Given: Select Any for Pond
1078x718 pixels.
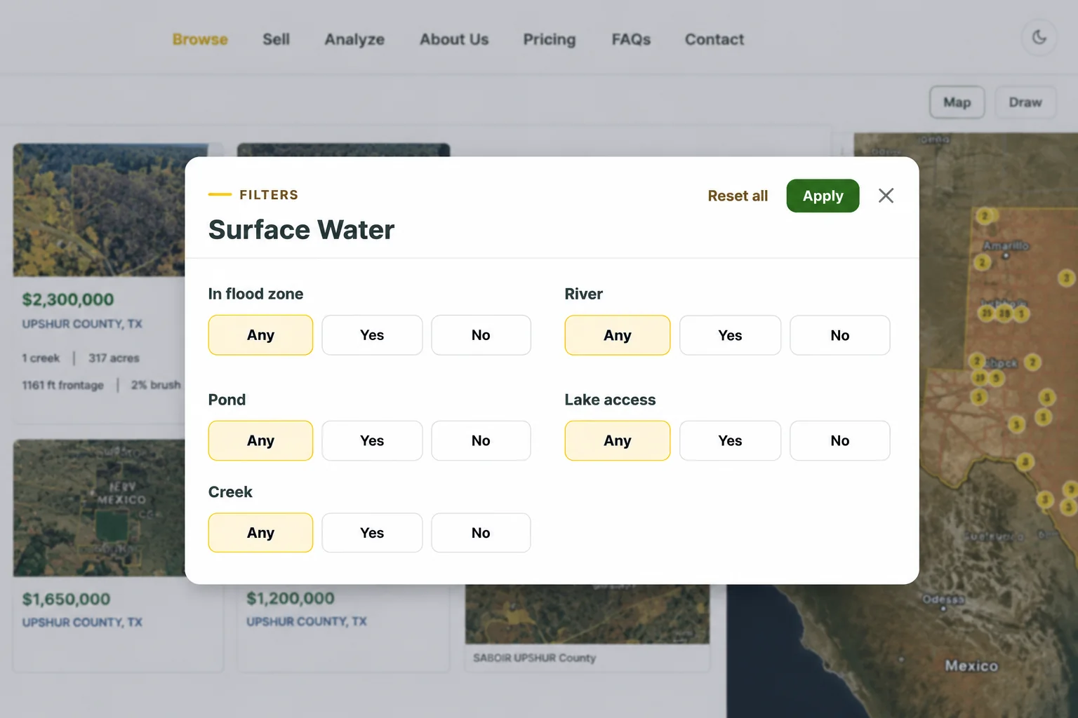Looking at the screenshot, I should [x=260, y=440].
